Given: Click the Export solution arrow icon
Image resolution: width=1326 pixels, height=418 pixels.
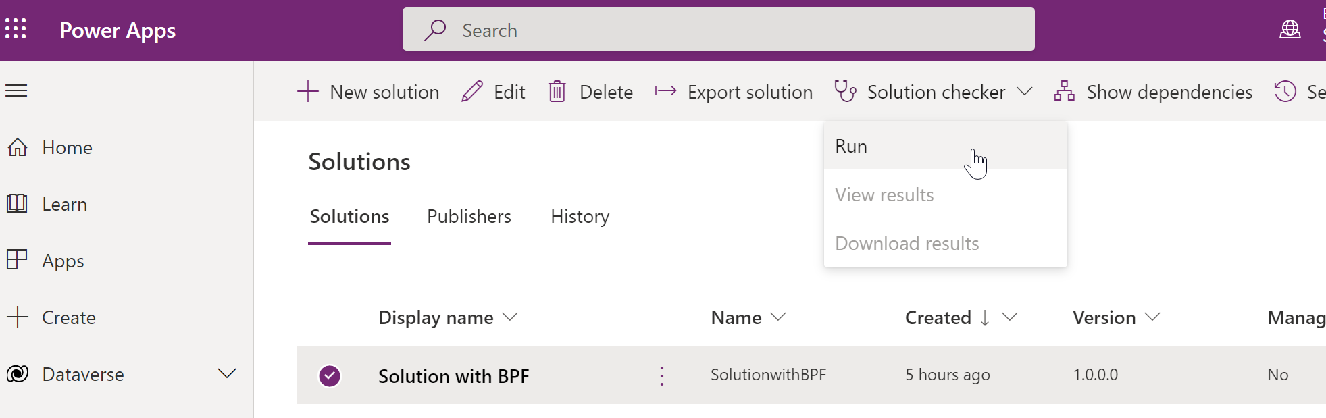Looking at the screenshot, I should click(665, 90).
